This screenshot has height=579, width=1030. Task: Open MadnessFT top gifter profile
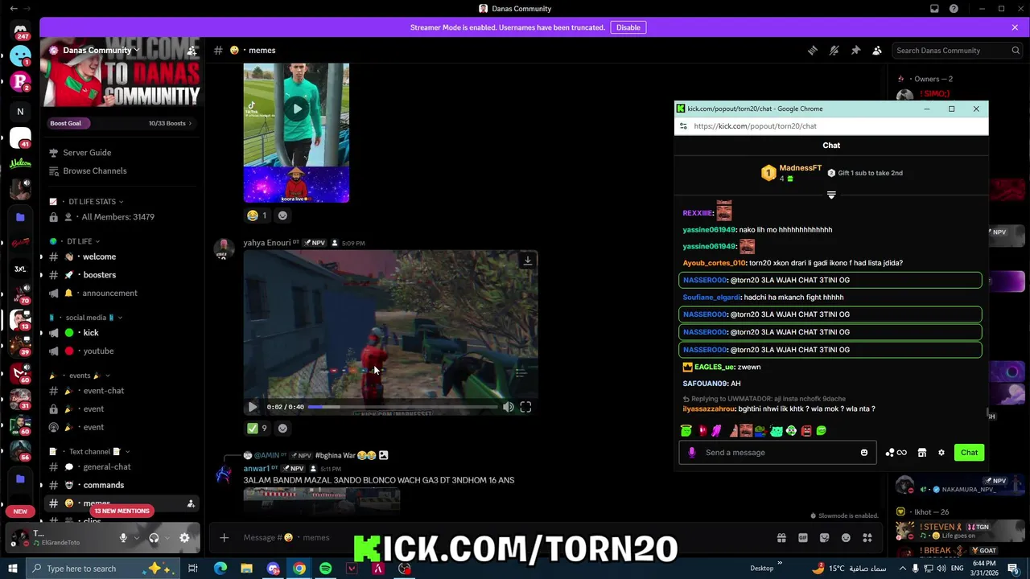pyautogui.click(x=792, y=172)
